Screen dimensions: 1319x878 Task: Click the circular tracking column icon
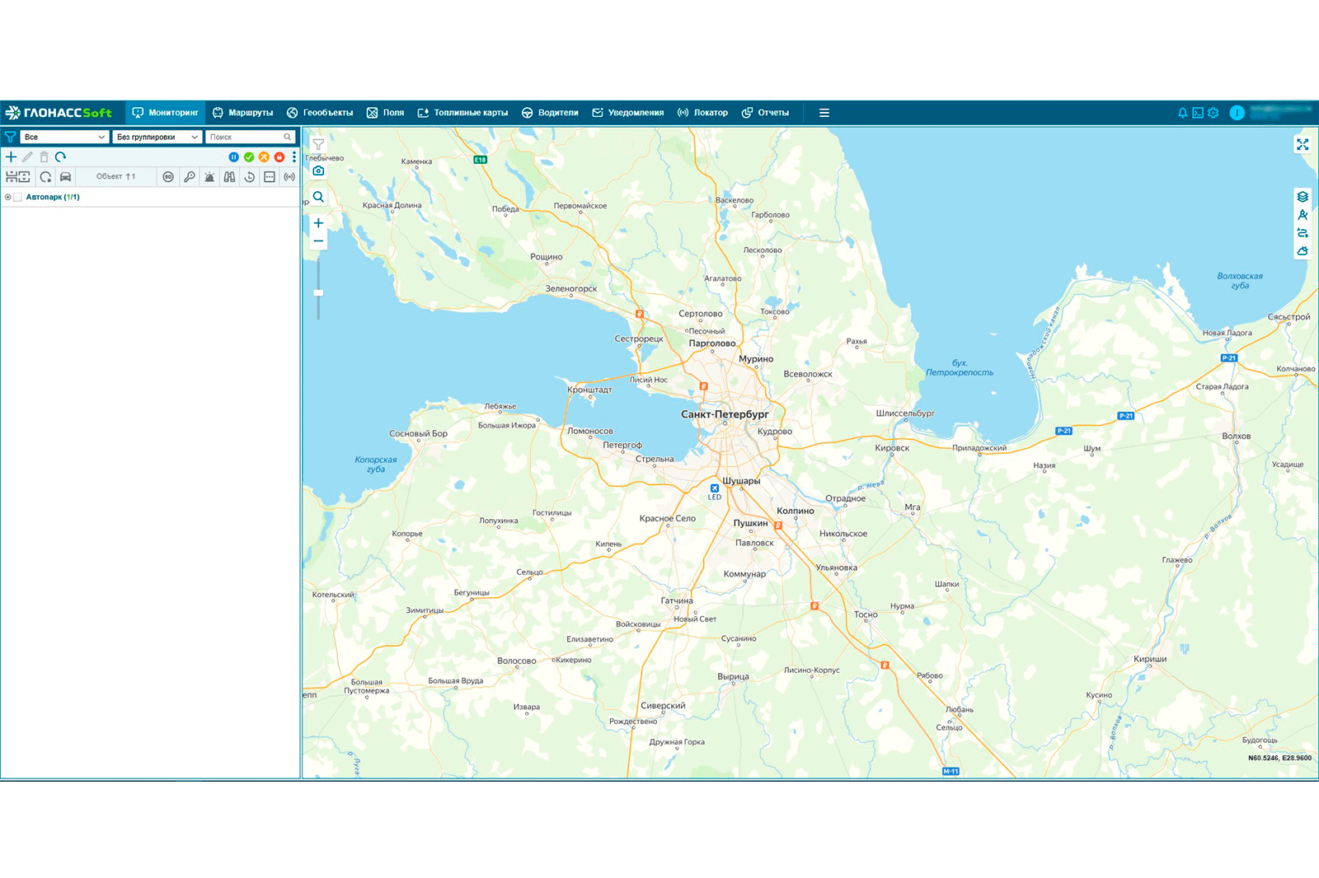[x=45, y=176]
